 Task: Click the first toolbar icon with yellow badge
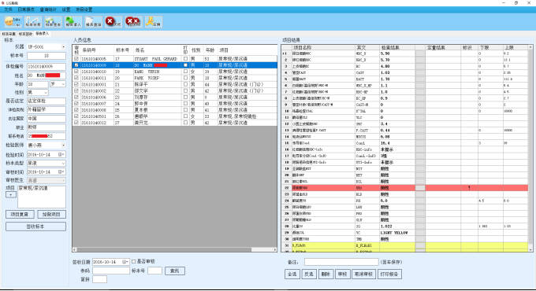(x=13, y=22)
